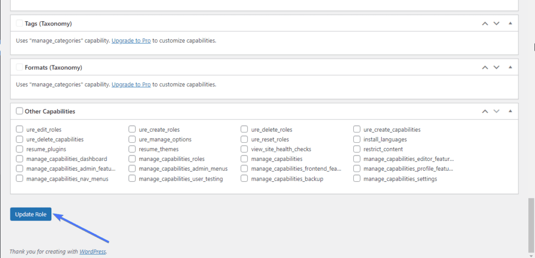Toggle the Formats (Taxonomy) header checkbox

[x=19, y=67]
